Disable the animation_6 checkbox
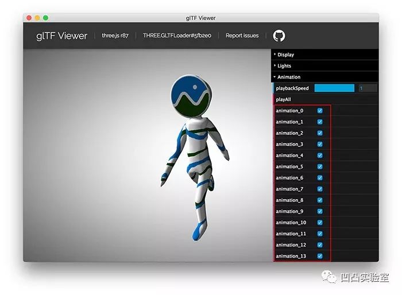This screenshot has width=402, height=295. coord(320,177)
